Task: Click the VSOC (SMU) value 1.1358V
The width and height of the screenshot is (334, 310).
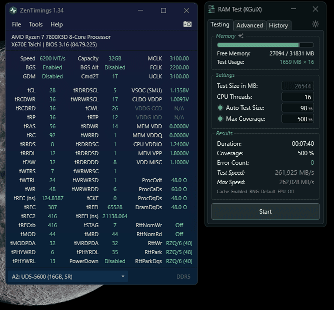Action: (x=179, y=90)
